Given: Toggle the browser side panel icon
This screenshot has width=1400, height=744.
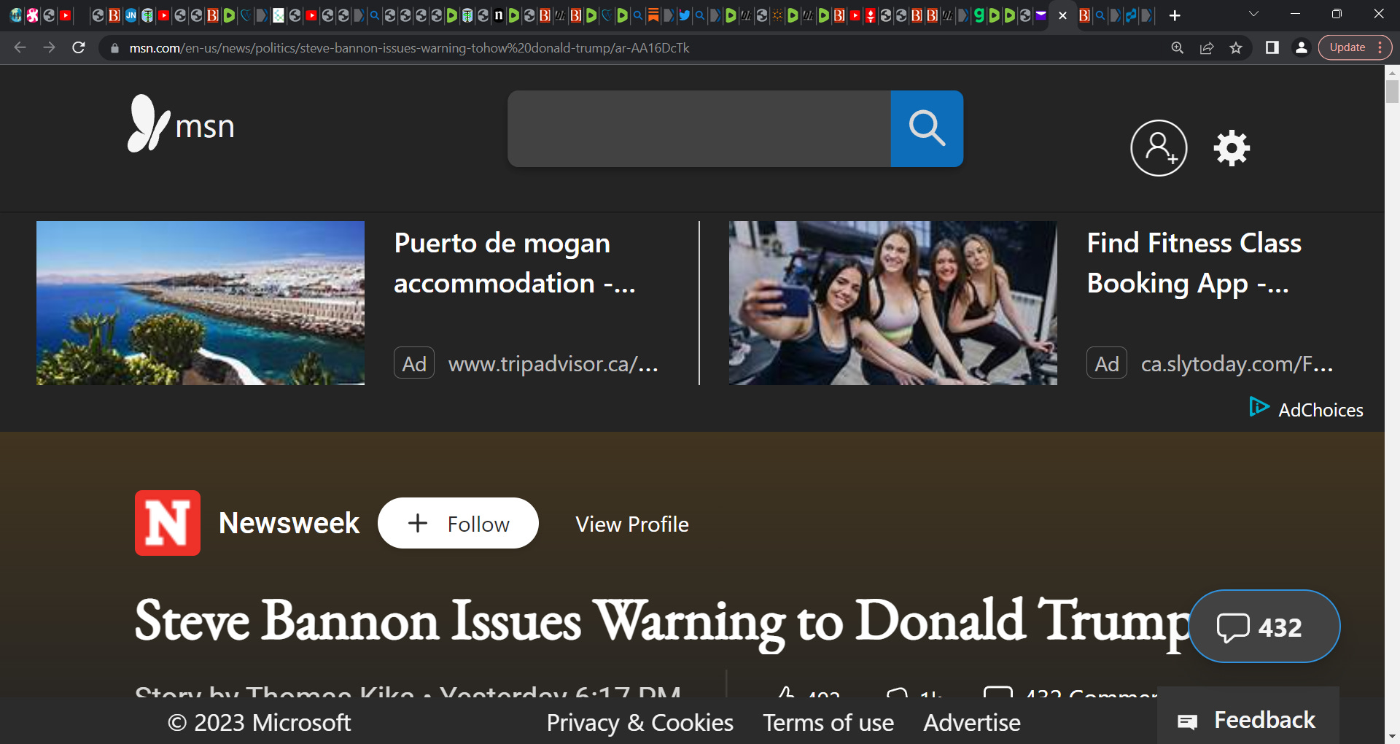Looking at the screenshot, I should point(1272,47).
